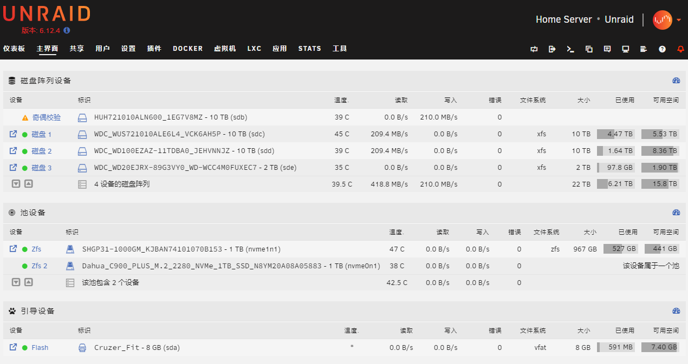The image size is (688, 364).
Task: Open the account avatar dropdown arrow
Action: pos(679,20)
